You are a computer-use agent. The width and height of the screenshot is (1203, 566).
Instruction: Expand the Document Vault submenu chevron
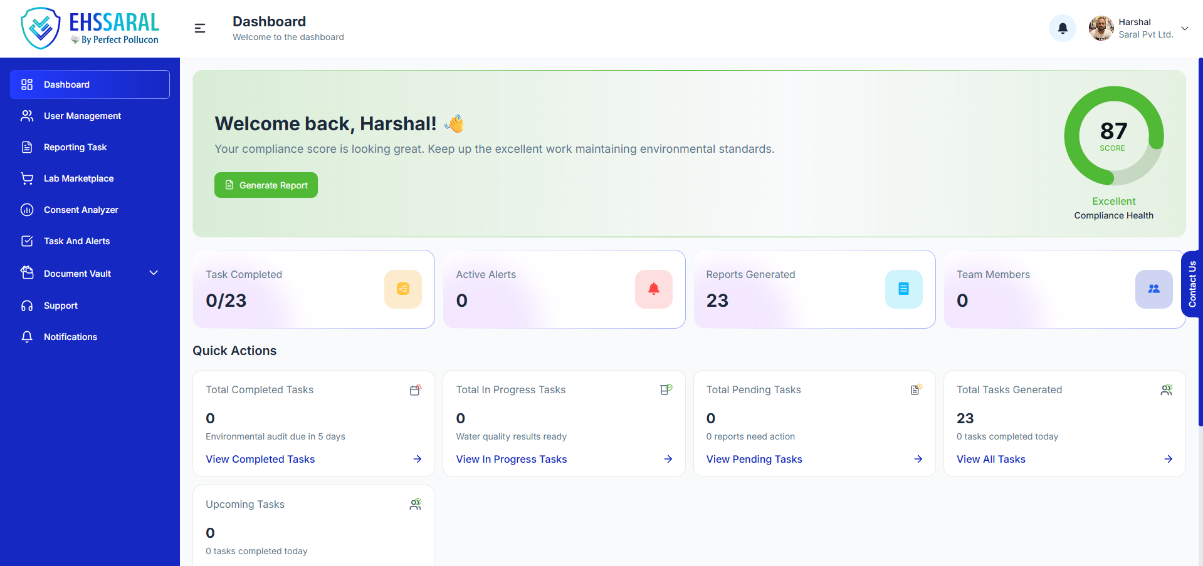coord(154,273)
